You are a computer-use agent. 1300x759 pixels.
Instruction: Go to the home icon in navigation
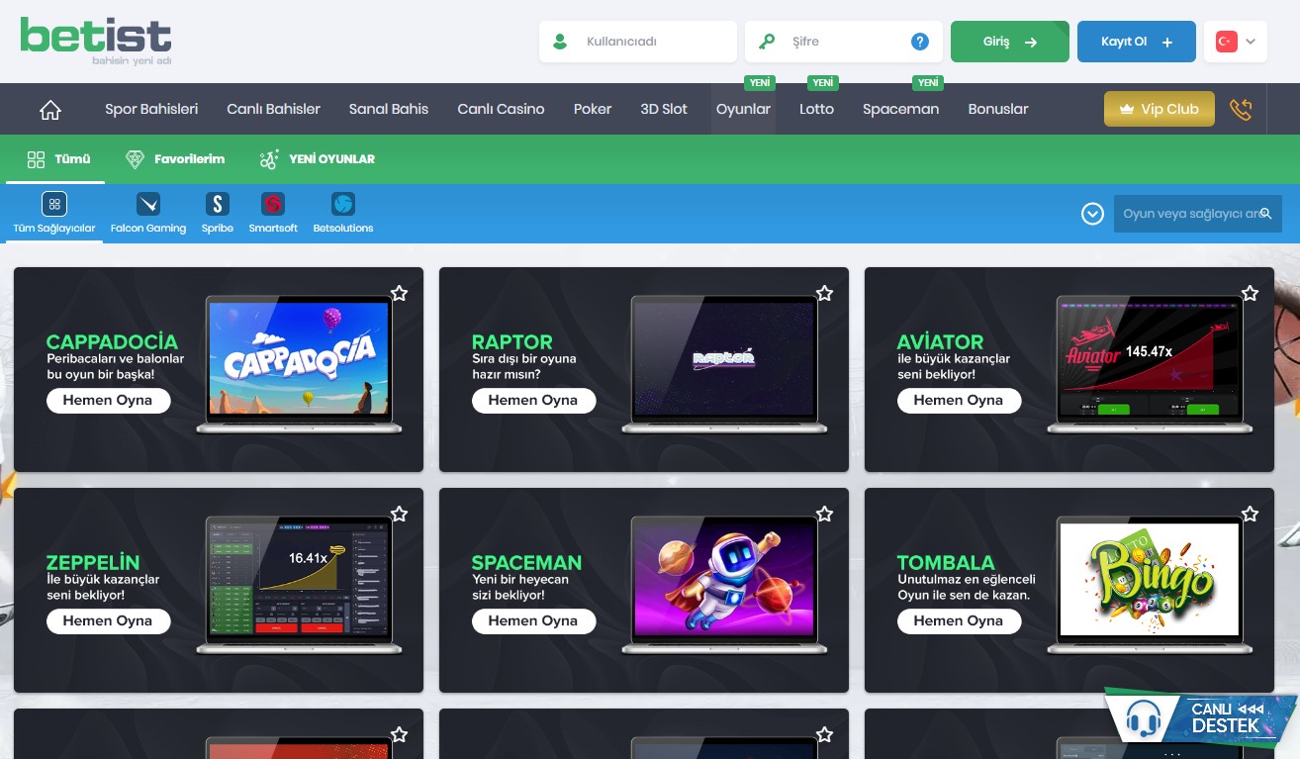[50, 110]
